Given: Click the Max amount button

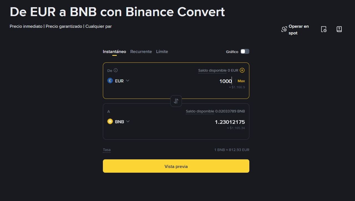Looking at the screenshot, I should (x=241, y=81).
